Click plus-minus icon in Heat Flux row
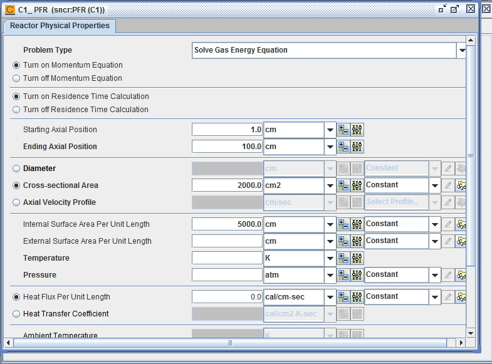The height and width of the screenshot is (364, 492). (x=343, y=297)
